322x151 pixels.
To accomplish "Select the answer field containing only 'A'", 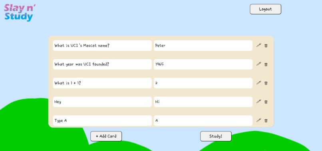I will [x=203, y=120].
